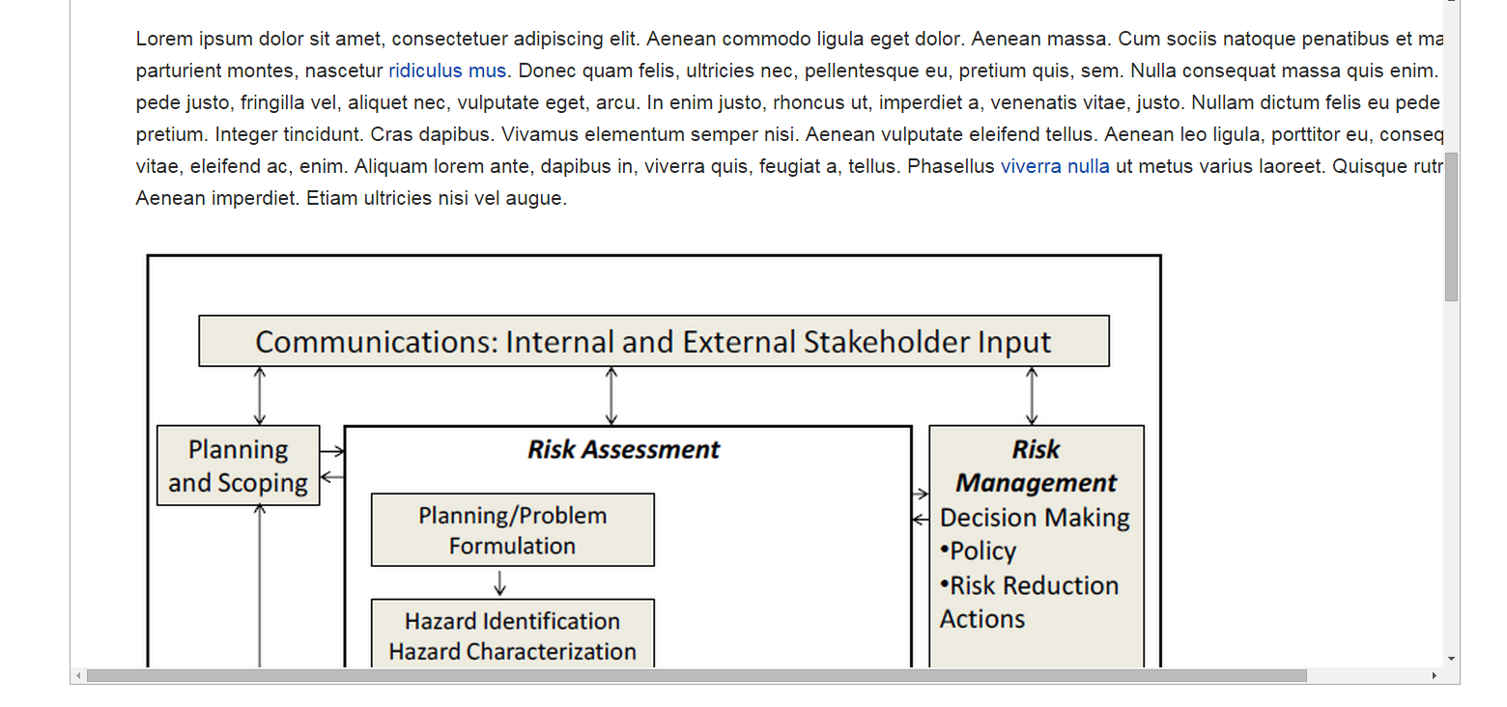Image resolution: width=1507 pixels, height=707 pixels.
Task: Click the Risk Assessment heading
Action: pos(624,449)
